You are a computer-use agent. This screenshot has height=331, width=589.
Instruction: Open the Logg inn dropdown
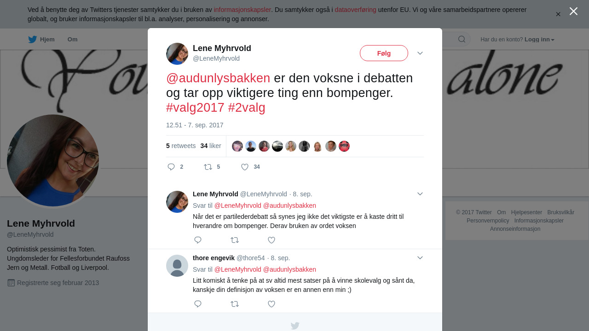click(539, 40)
